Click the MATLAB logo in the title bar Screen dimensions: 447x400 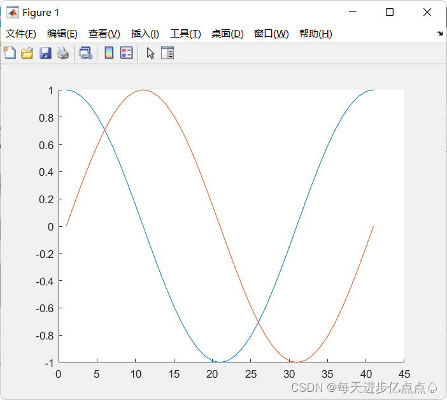tap(13, 12)
